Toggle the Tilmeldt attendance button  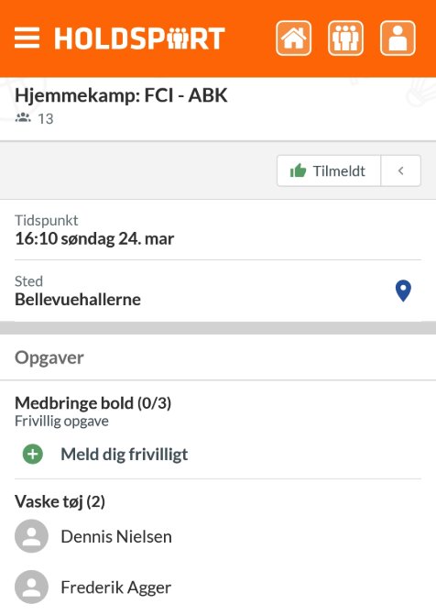pyautogui.click(x=329, y=170)
